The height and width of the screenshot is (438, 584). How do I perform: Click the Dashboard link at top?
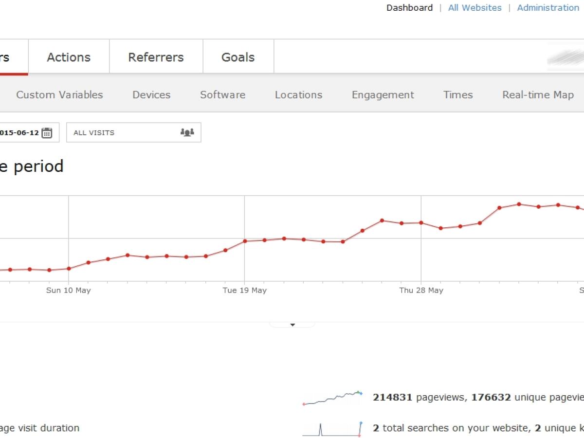(409, 8)
